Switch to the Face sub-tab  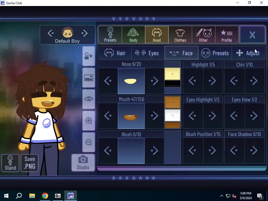[181, 53]
